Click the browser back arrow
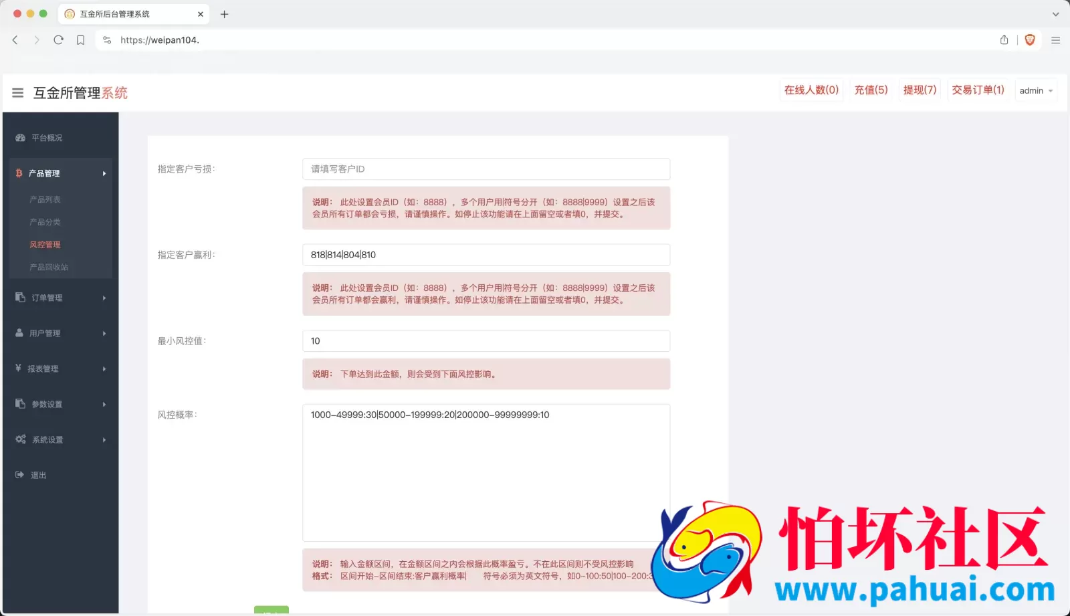 pyautogui.click(x=15, y=40)
